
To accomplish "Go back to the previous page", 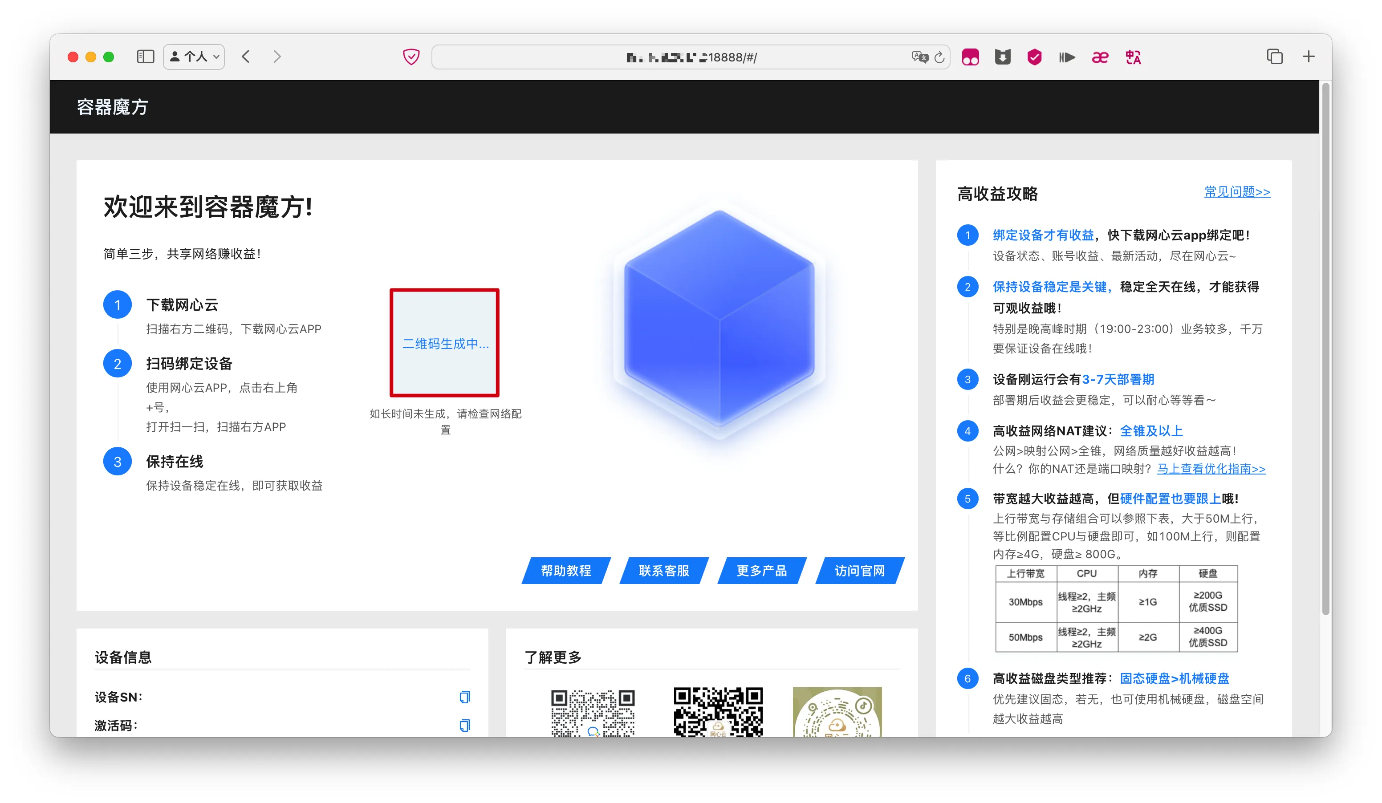I will (246, 57).
